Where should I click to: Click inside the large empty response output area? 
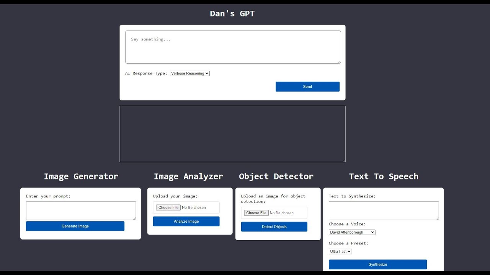click(232, 134)
